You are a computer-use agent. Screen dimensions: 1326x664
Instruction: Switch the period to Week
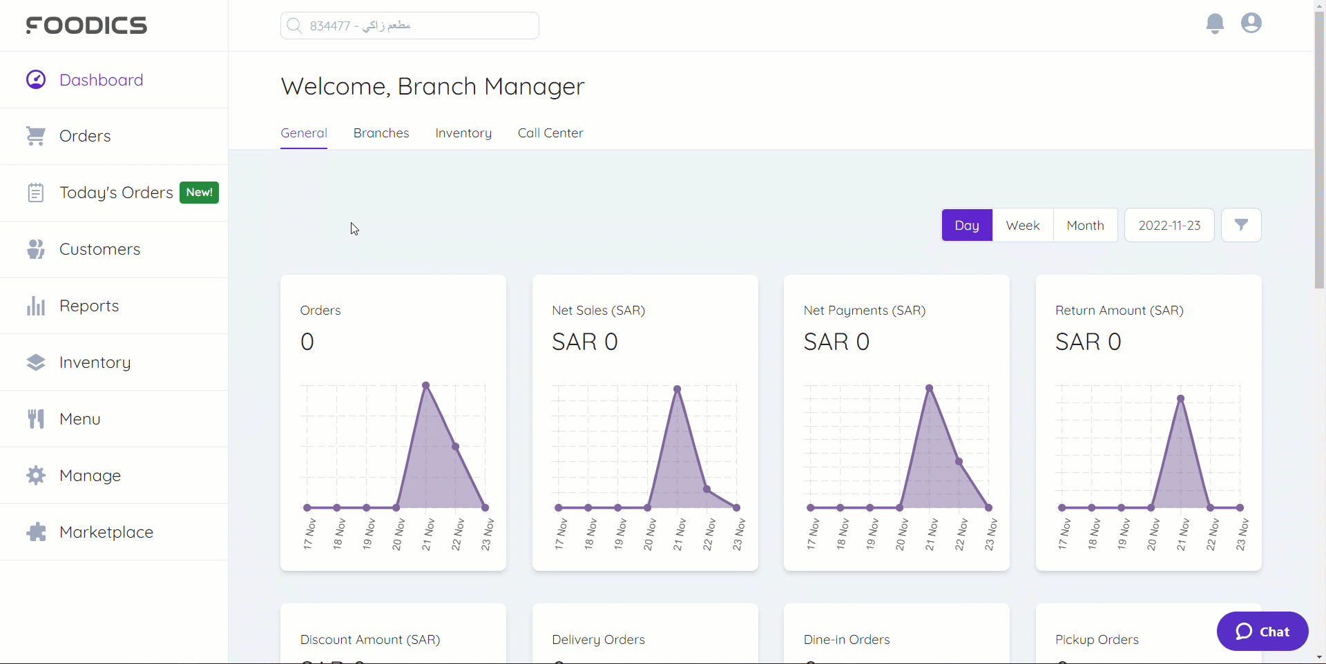pyautogui.click(x=1022, y=225)
